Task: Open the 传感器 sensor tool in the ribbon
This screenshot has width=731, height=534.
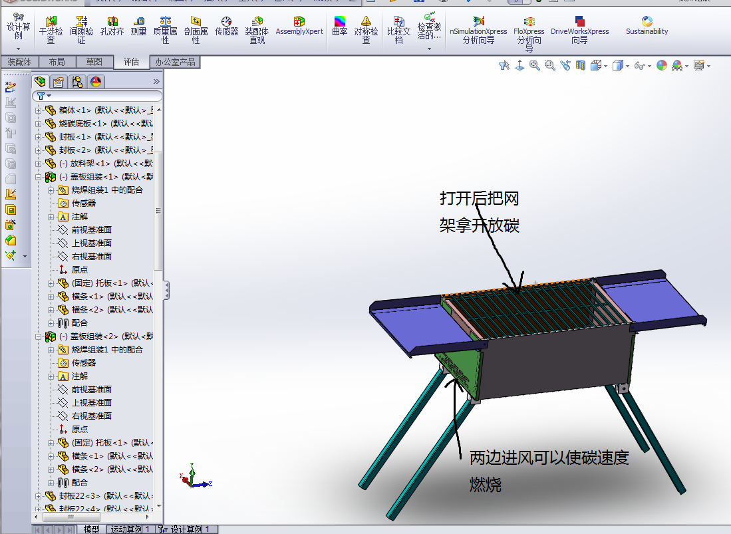Action: point(227,26)
